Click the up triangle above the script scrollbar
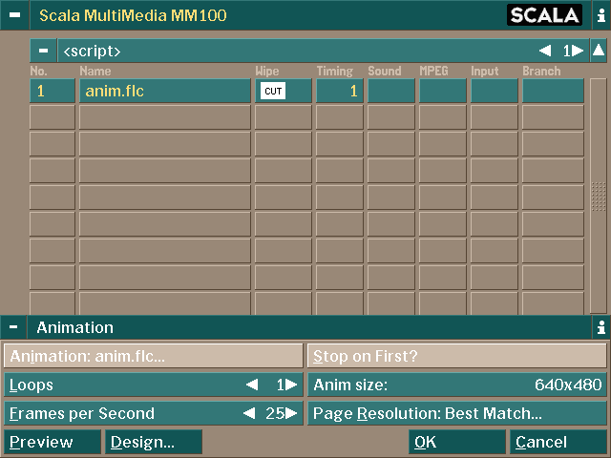 598,51
